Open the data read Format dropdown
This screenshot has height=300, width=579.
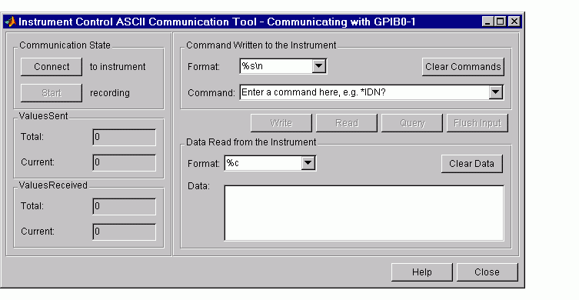click(x=308, y=163)
